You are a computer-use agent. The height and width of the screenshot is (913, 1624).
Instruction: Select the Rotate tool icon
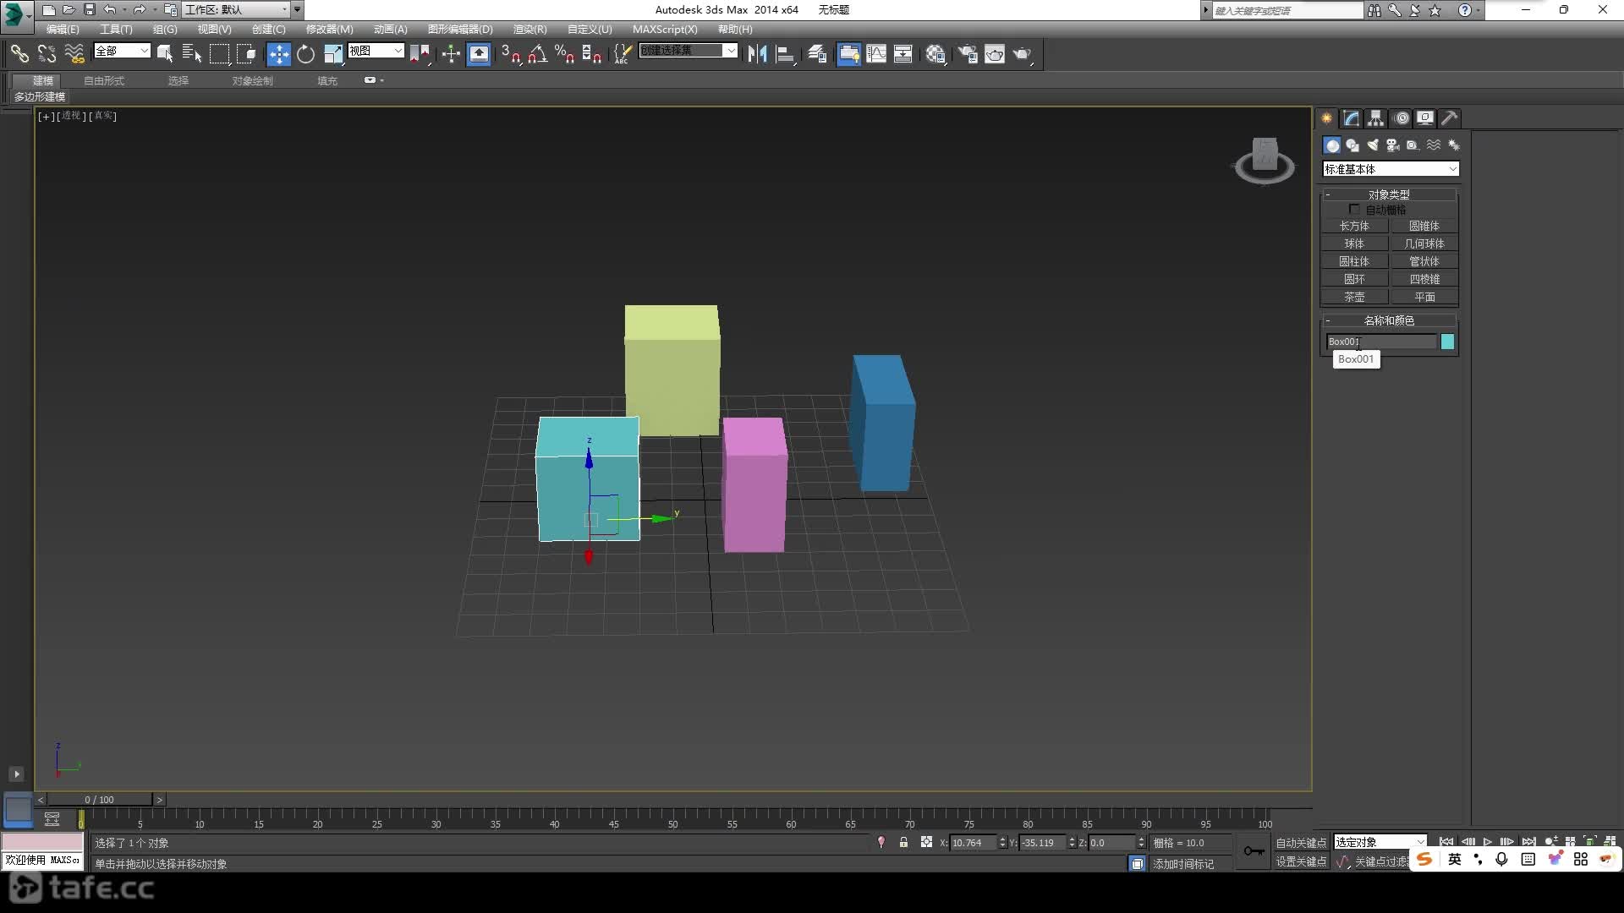pyautogui.click(x=305, y=54)
